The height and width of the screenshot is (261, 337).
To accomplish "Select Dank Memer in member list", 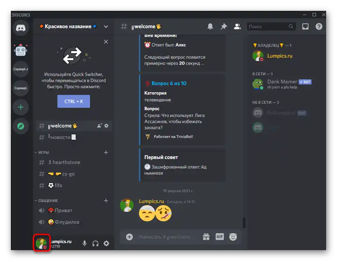I will click(x=286, y=84).
